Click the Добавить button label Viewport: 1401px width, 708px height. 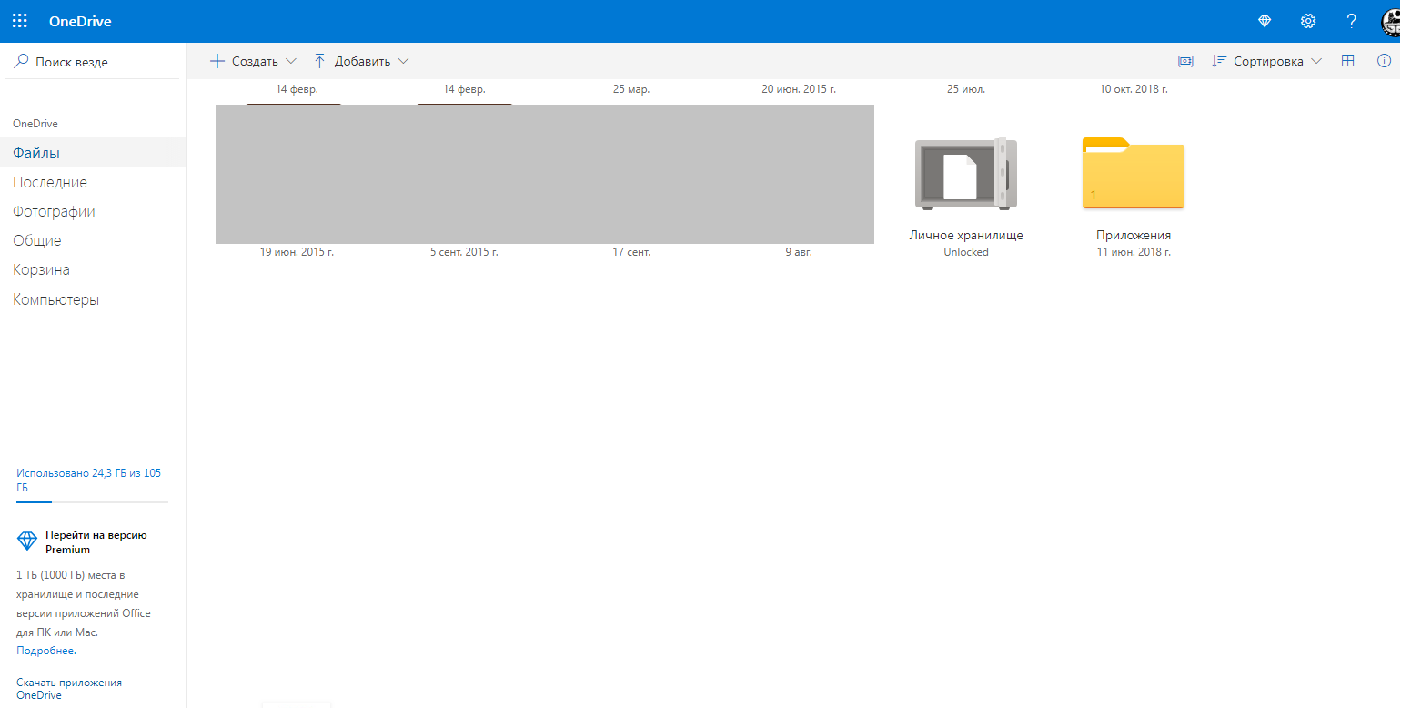(362, 61)
